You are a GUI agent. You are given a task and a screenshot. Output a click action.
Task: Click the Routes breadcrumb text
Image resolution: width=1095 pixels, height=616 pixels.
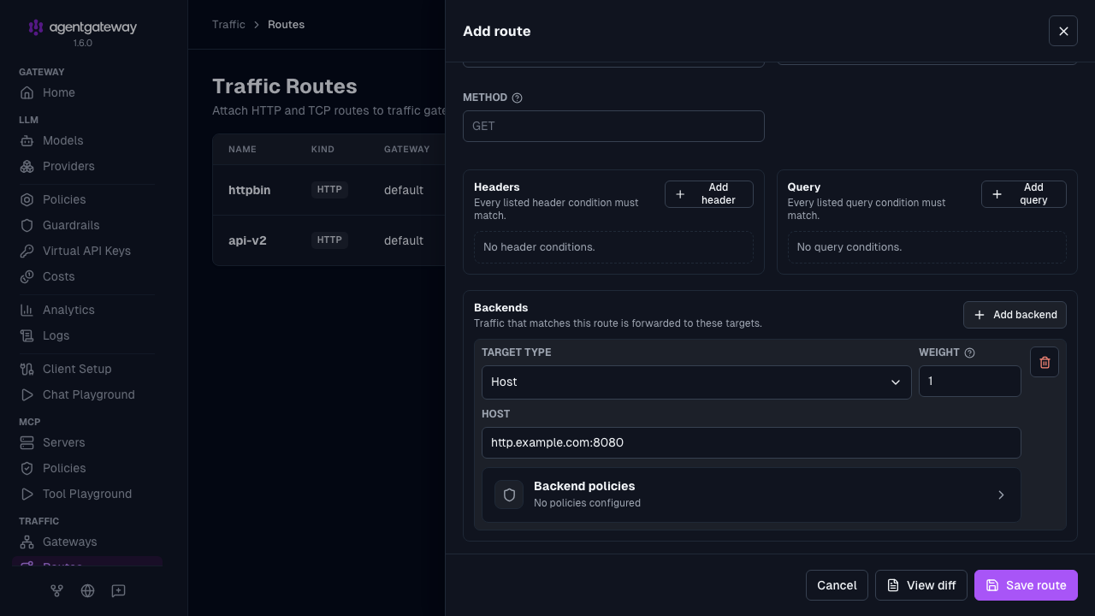coord(286,25)
